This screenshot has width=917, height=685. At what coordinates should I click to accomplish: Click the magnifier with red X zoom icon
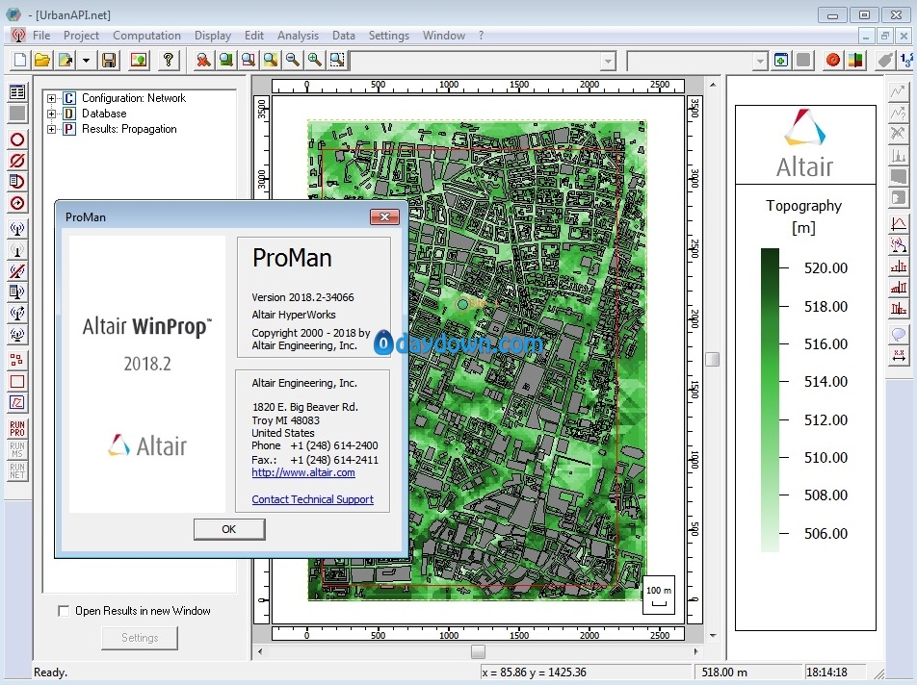[203, 61]
